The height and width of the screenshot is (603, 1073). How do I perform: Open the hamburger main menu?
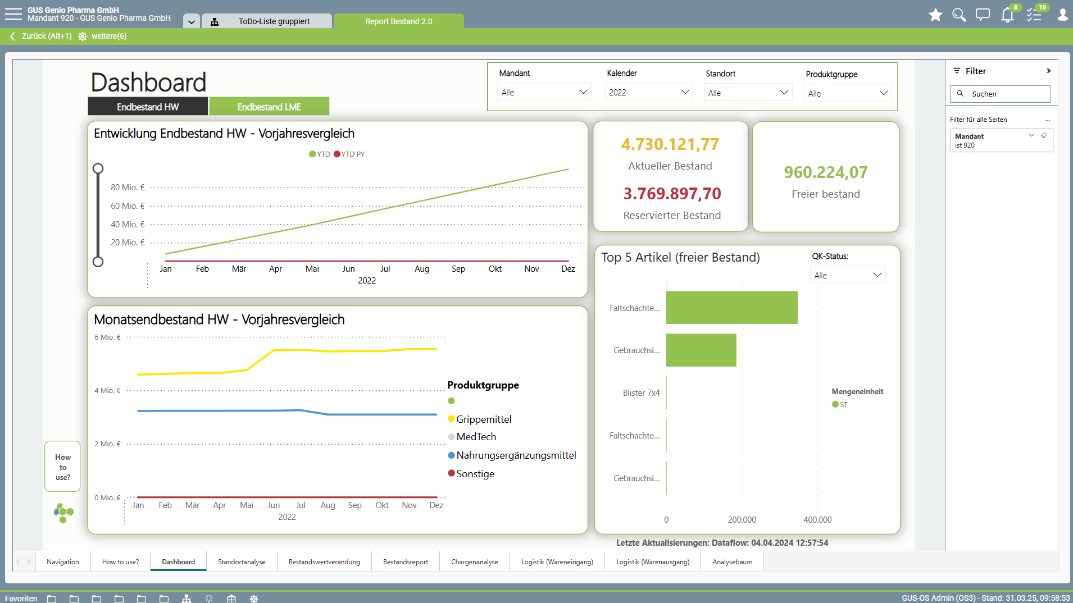[13, 14]
